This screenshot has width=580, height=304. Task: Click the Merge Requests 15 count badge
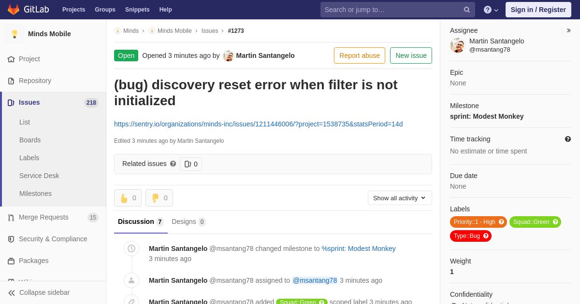[x=93, y=218]
